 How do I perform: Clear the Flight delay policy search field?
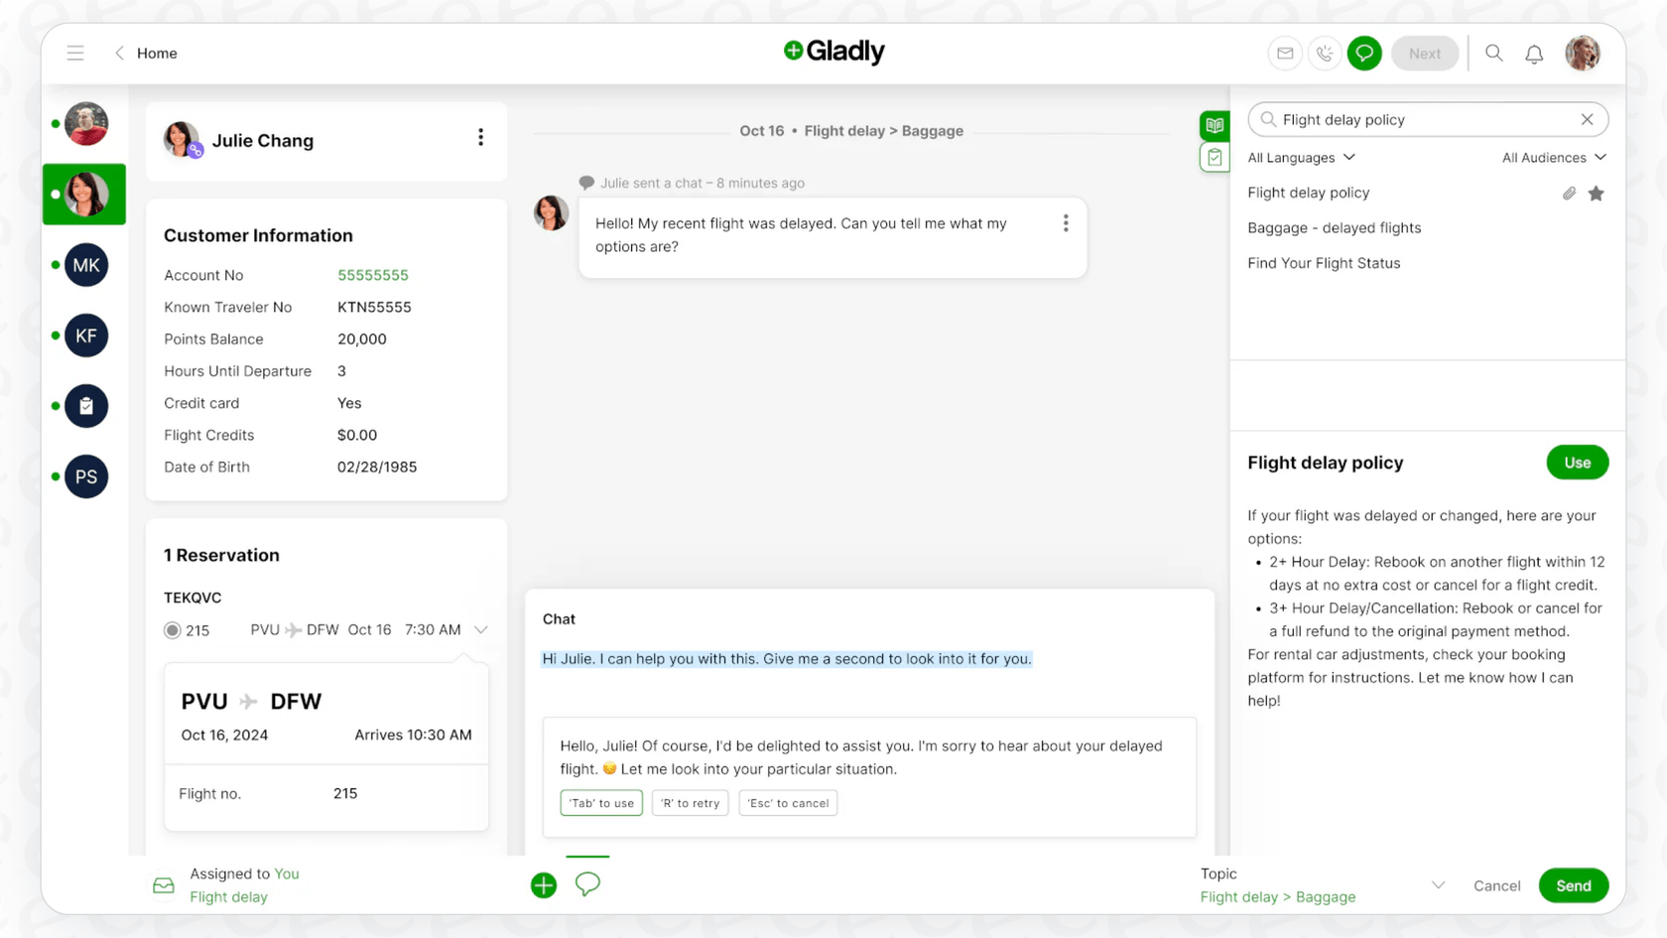coord(1587,119)
